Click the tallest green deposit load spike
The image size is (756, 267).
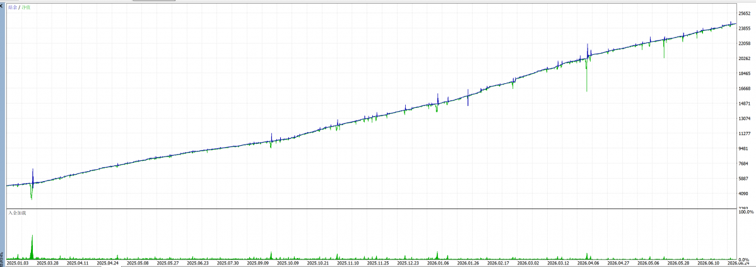pos(32,246)
